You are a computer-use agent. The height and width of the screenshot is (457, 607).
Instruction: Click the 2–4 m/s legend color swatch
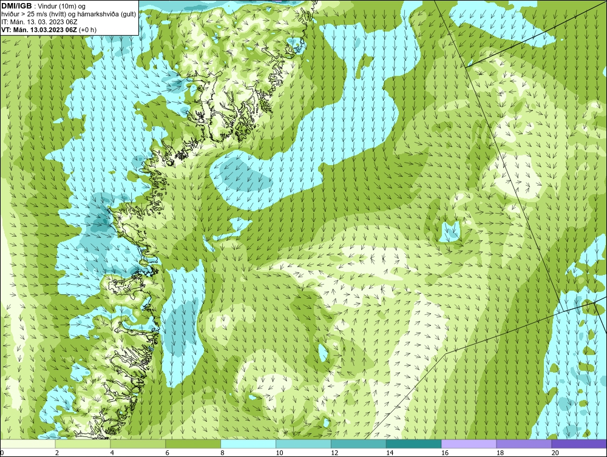pos(83,444)
